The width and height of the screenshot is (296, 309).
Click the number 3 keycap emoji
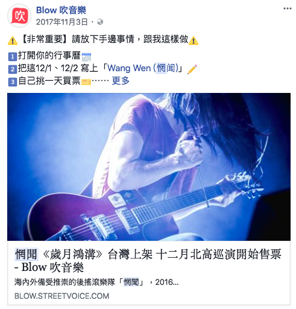pyautogui.click(x=13, y=82)
